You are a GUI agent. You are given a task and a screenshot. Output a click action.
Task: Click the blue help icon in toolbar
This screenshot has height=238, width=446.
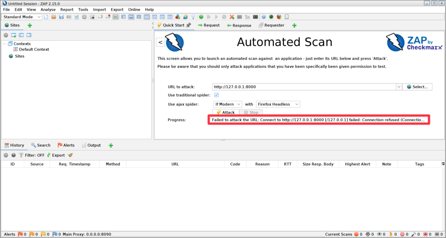[x=264, y=17]
